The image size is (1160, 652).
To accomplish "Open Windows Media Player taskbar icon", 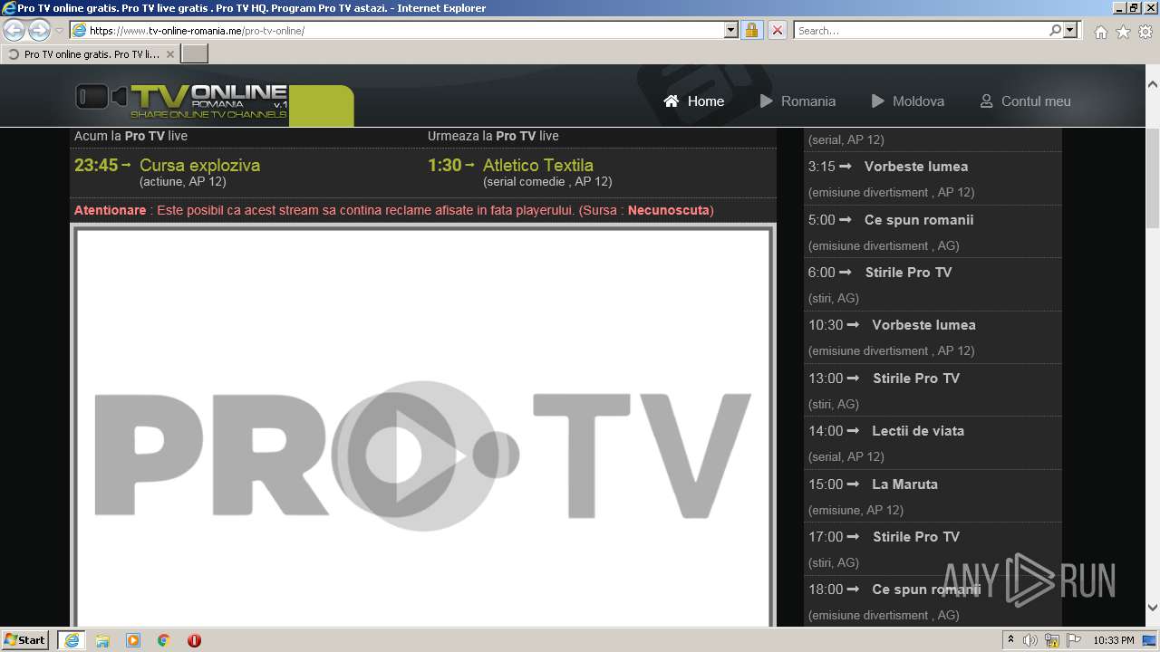I will tap(133, 640).
